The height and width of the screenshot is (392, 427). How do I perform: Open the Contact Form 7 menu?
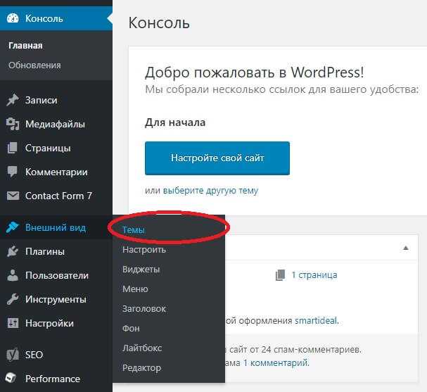coord(56,196)
